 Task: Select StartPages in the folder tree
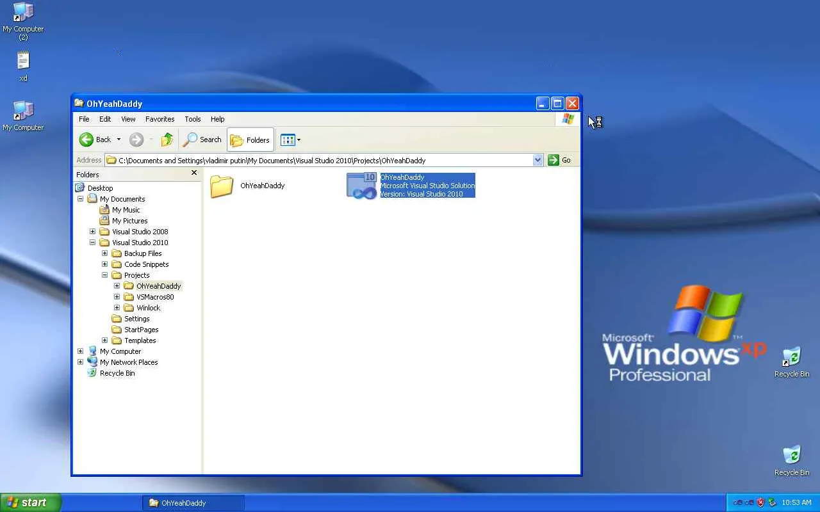141,330
